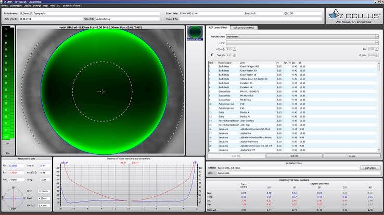Open the Help menu
Image resolution: width=384 pixels, height=215 pixels.
[x=46, y=5]
